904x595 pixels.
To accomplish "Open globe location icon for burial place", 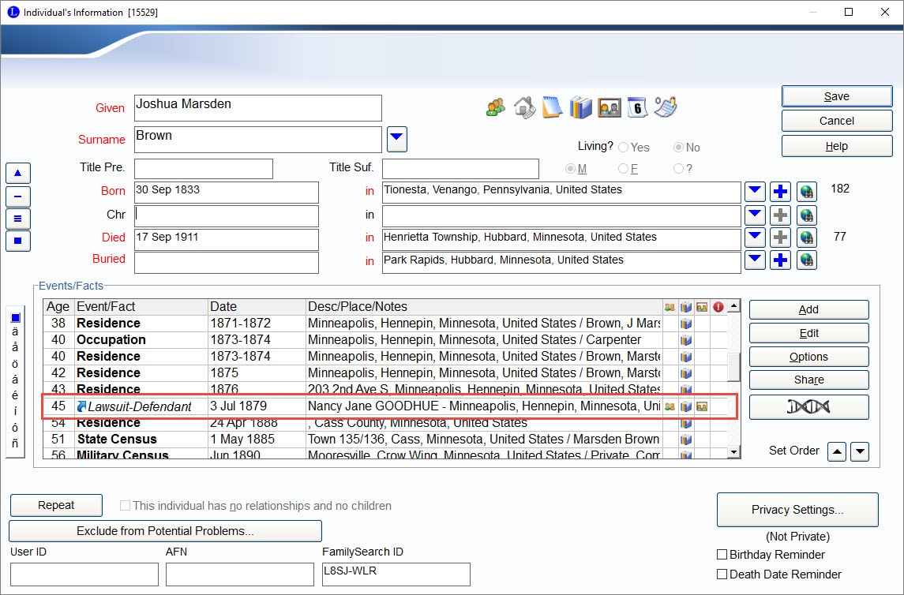I will (x=807, y=260).
